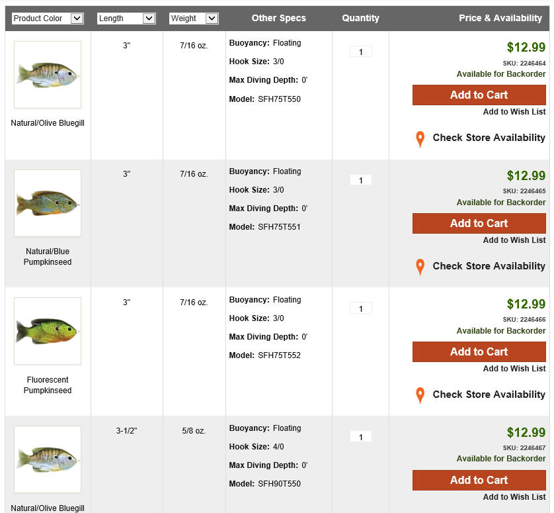View Natural/Blue Pumpkinseed lure image
Image resolution: width=554 pixels, height=513 pixels.
pyautogui.click(x=48, y=203)
